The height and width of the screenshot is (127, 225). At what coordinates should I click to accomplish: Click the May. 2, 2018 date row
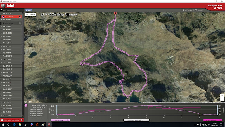pos(11,40)
